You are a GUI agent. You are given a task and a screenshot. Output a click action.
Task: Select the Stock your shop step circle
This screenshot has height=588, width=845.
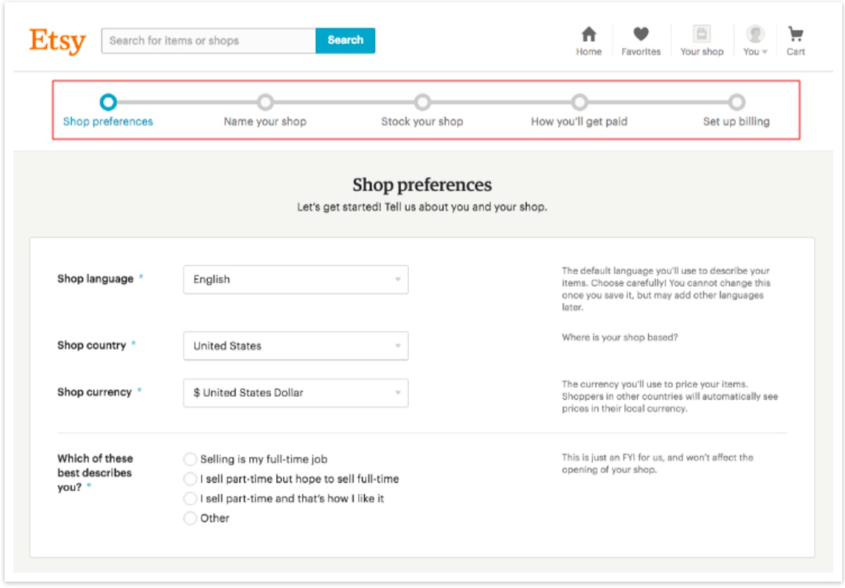[422, 102]
